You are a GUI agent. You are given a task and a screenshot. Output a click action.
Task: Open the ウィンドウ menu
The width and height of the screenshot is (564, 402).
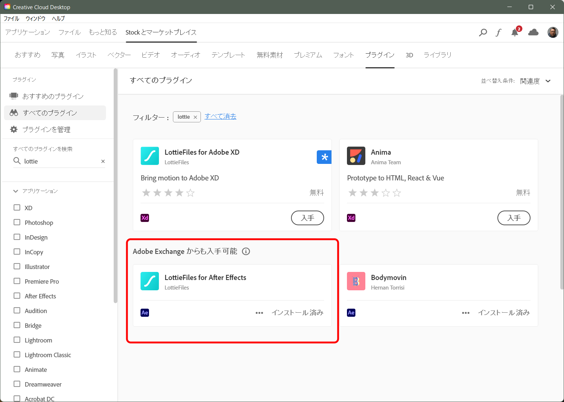[x=36, y=18]
